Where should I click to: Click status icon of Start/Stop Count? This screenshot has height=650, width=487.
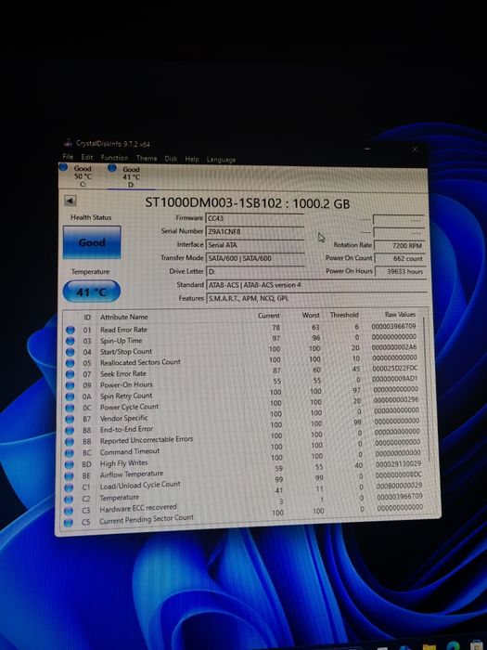click(70, 352)
